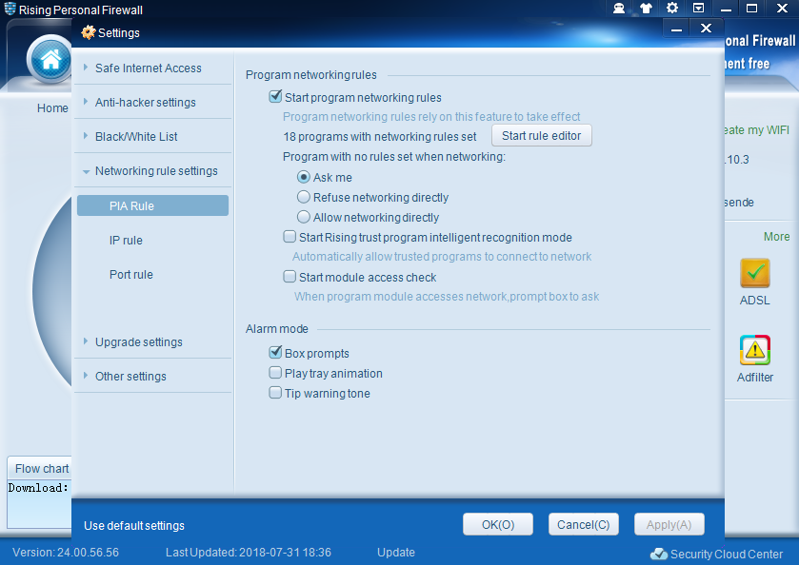Enable Tip warning tone checkbox
The image size is (799, 565).
click(275, 393)
